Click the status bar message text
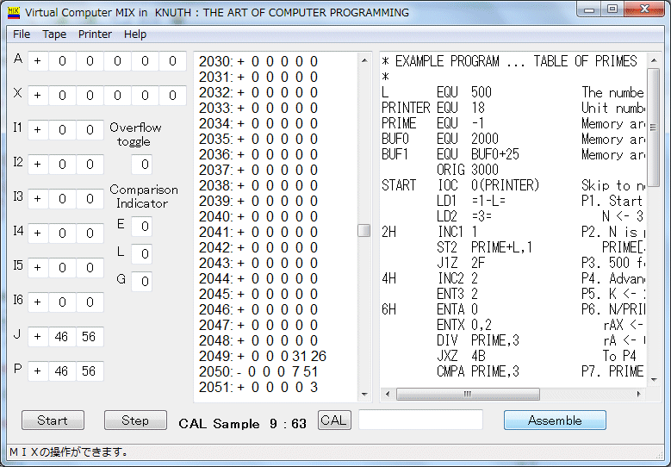The image size is (671, 467). click(69, 451)
